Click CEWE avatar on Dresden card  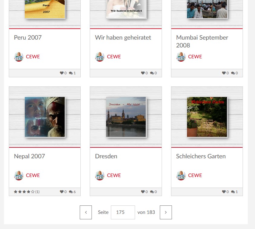point(100,176)
